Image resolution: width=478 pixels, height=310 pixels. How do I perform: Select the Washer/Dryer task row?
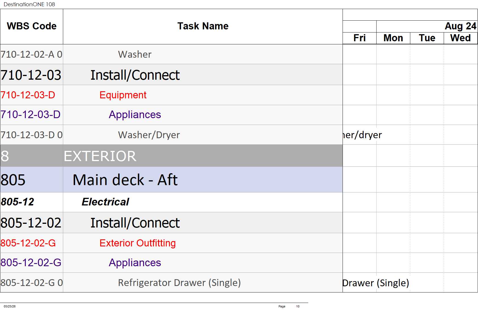[171, 135]
